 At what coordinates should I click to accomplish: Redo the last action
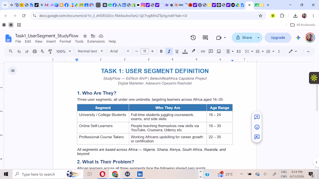(27, 51)
